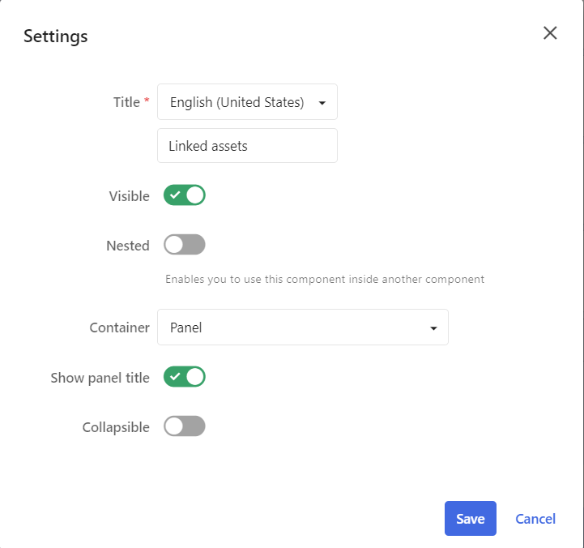Image resolution: width=584 pixels, height=548 pixels.
Task: Click the red required asterisk beside Title
Action: pos(147,101)
